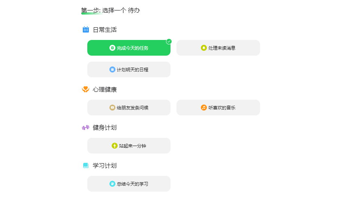
Task: Click the yellow bell icon in 处理未读消息
Action: tap(204, 48)
